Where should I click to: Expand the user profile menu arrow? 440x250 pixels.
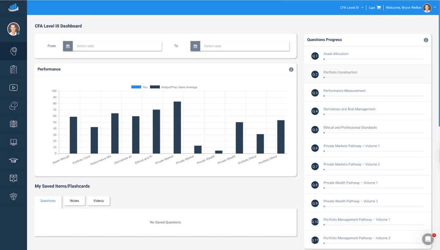tap(435, 7)
